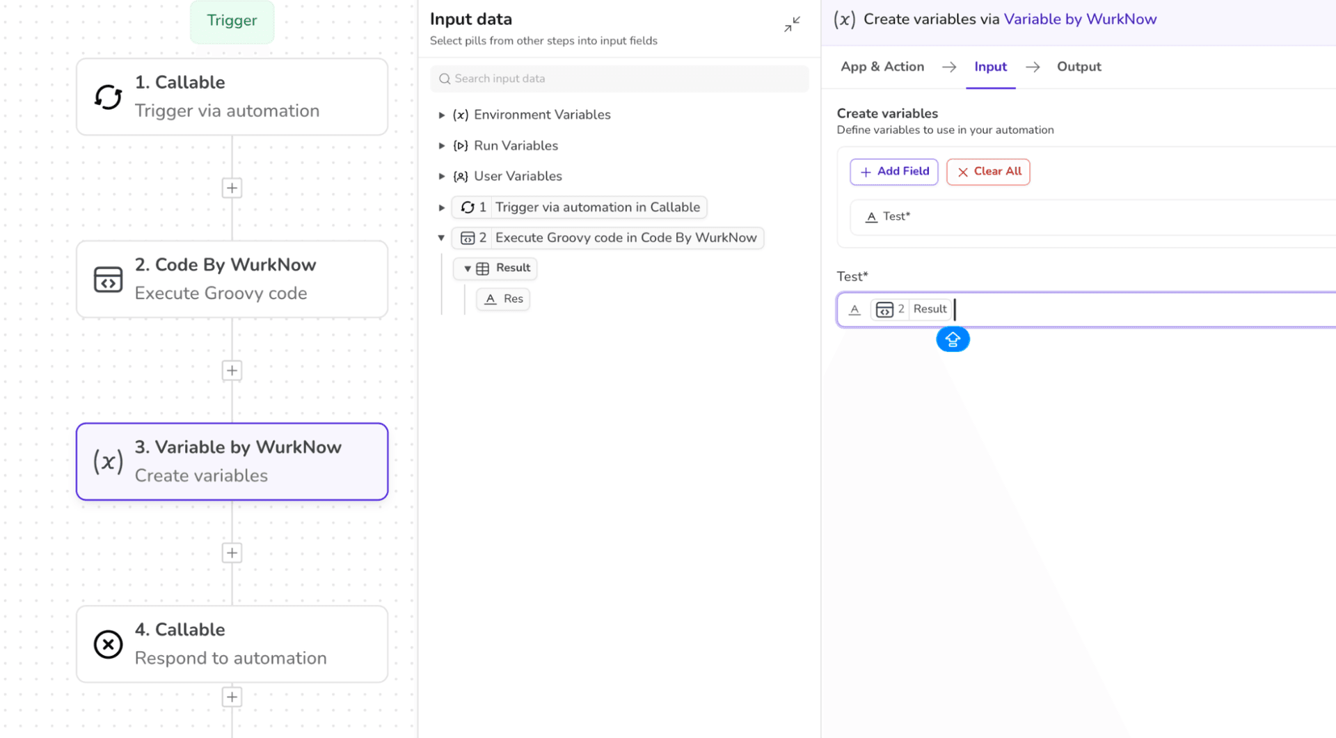The width and height of the screenshot is (1336, 738).
Task: Collapse Execute Groovy code step 2 item
Action: [441, 238]
